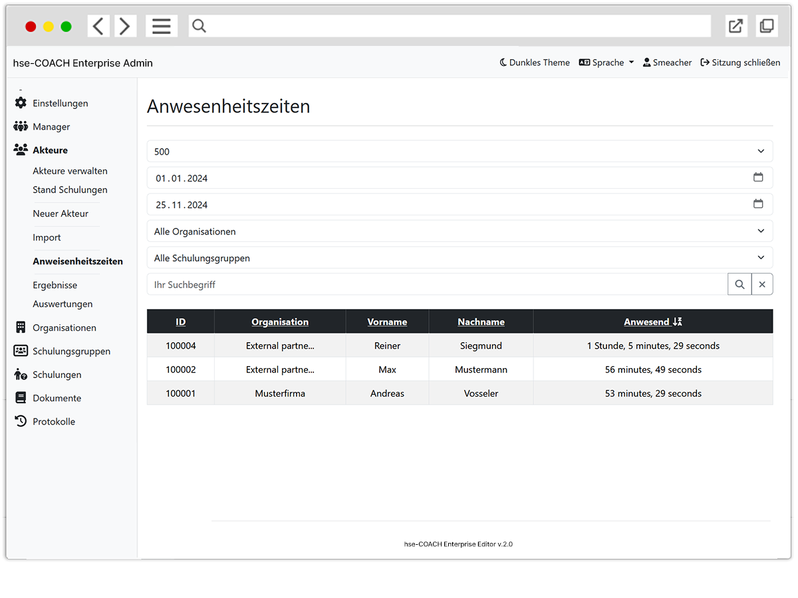Open the Sprache language dropdown
798x598 pixels.
click(606, 62)
